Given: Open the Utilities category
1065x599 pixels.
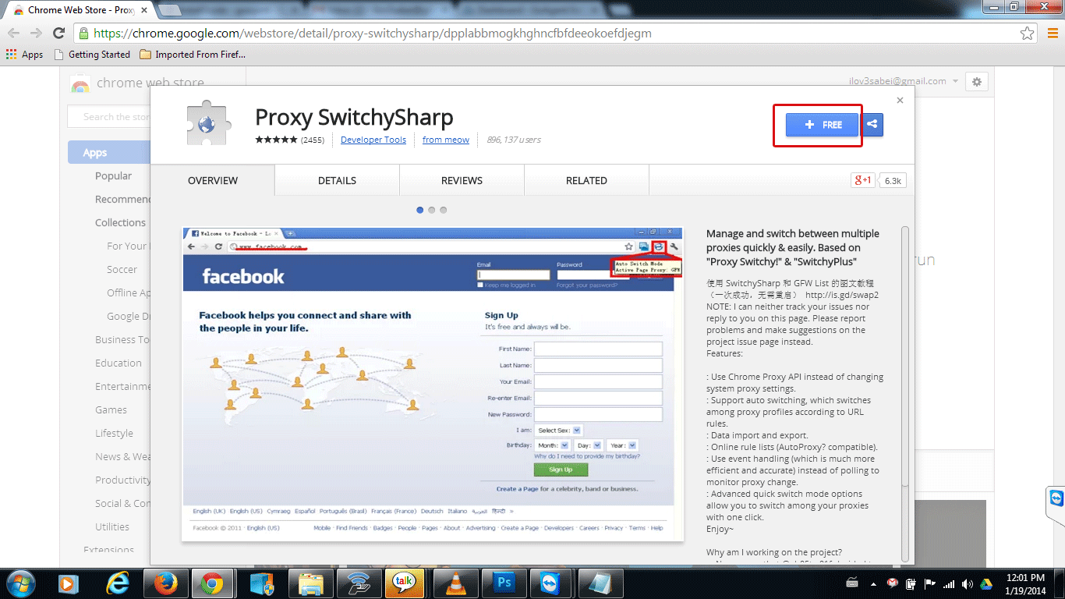Looking at the screenshot, I should point(112,526).
